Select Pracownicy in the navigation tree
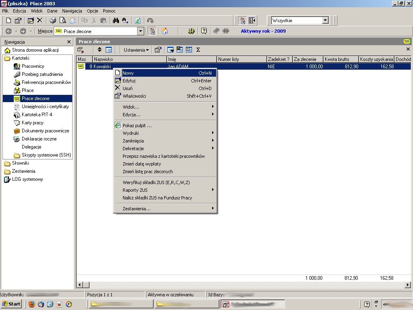Image resolution: width=413 pixels, height=310 pixels. pos(33,66)
